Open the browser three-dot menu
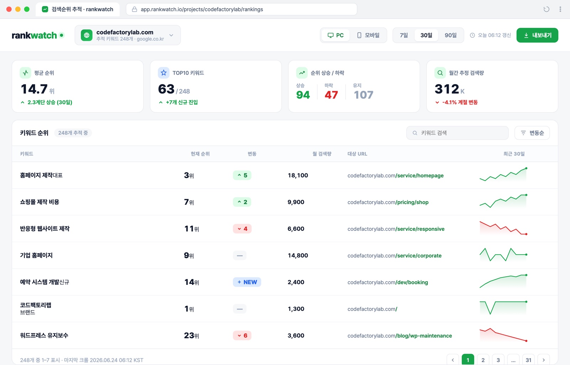The width and height of the screenshot is (570, 365). click(x=560, y=9)
